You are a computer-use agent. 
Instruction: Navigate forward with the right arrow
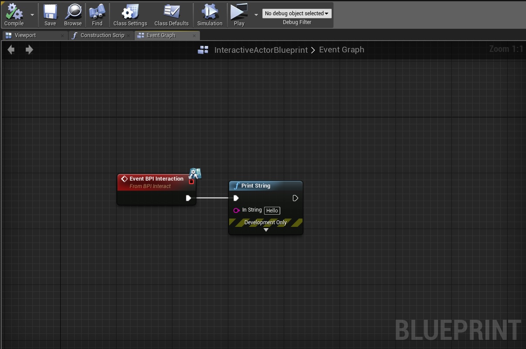(29, 50)
